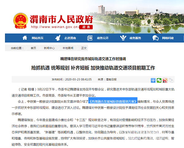This screenshot has width=184, height=148.
Task: Open 网络问政 menu item
Action: coord(168,38)
